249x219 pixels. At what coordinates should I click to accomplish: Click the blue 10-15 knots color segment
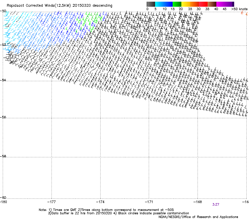click(x=168, y=4)
